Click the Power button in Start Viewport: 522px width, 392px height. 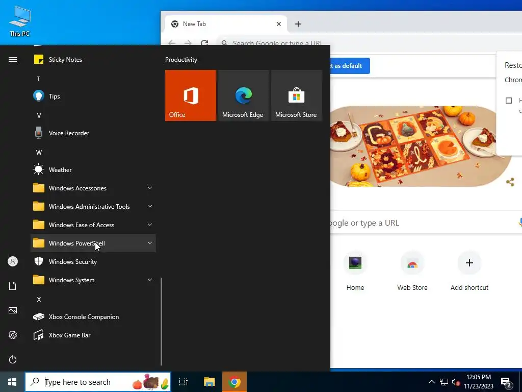pos(13,359)
